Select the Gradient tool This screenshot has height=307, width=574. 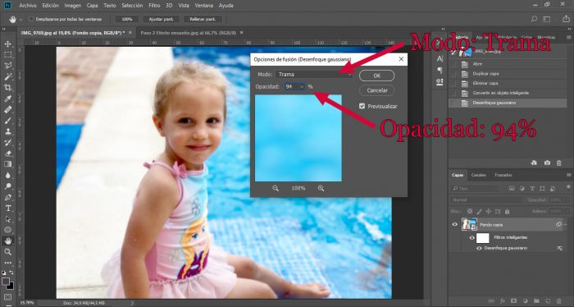click(x=7, y=164)
